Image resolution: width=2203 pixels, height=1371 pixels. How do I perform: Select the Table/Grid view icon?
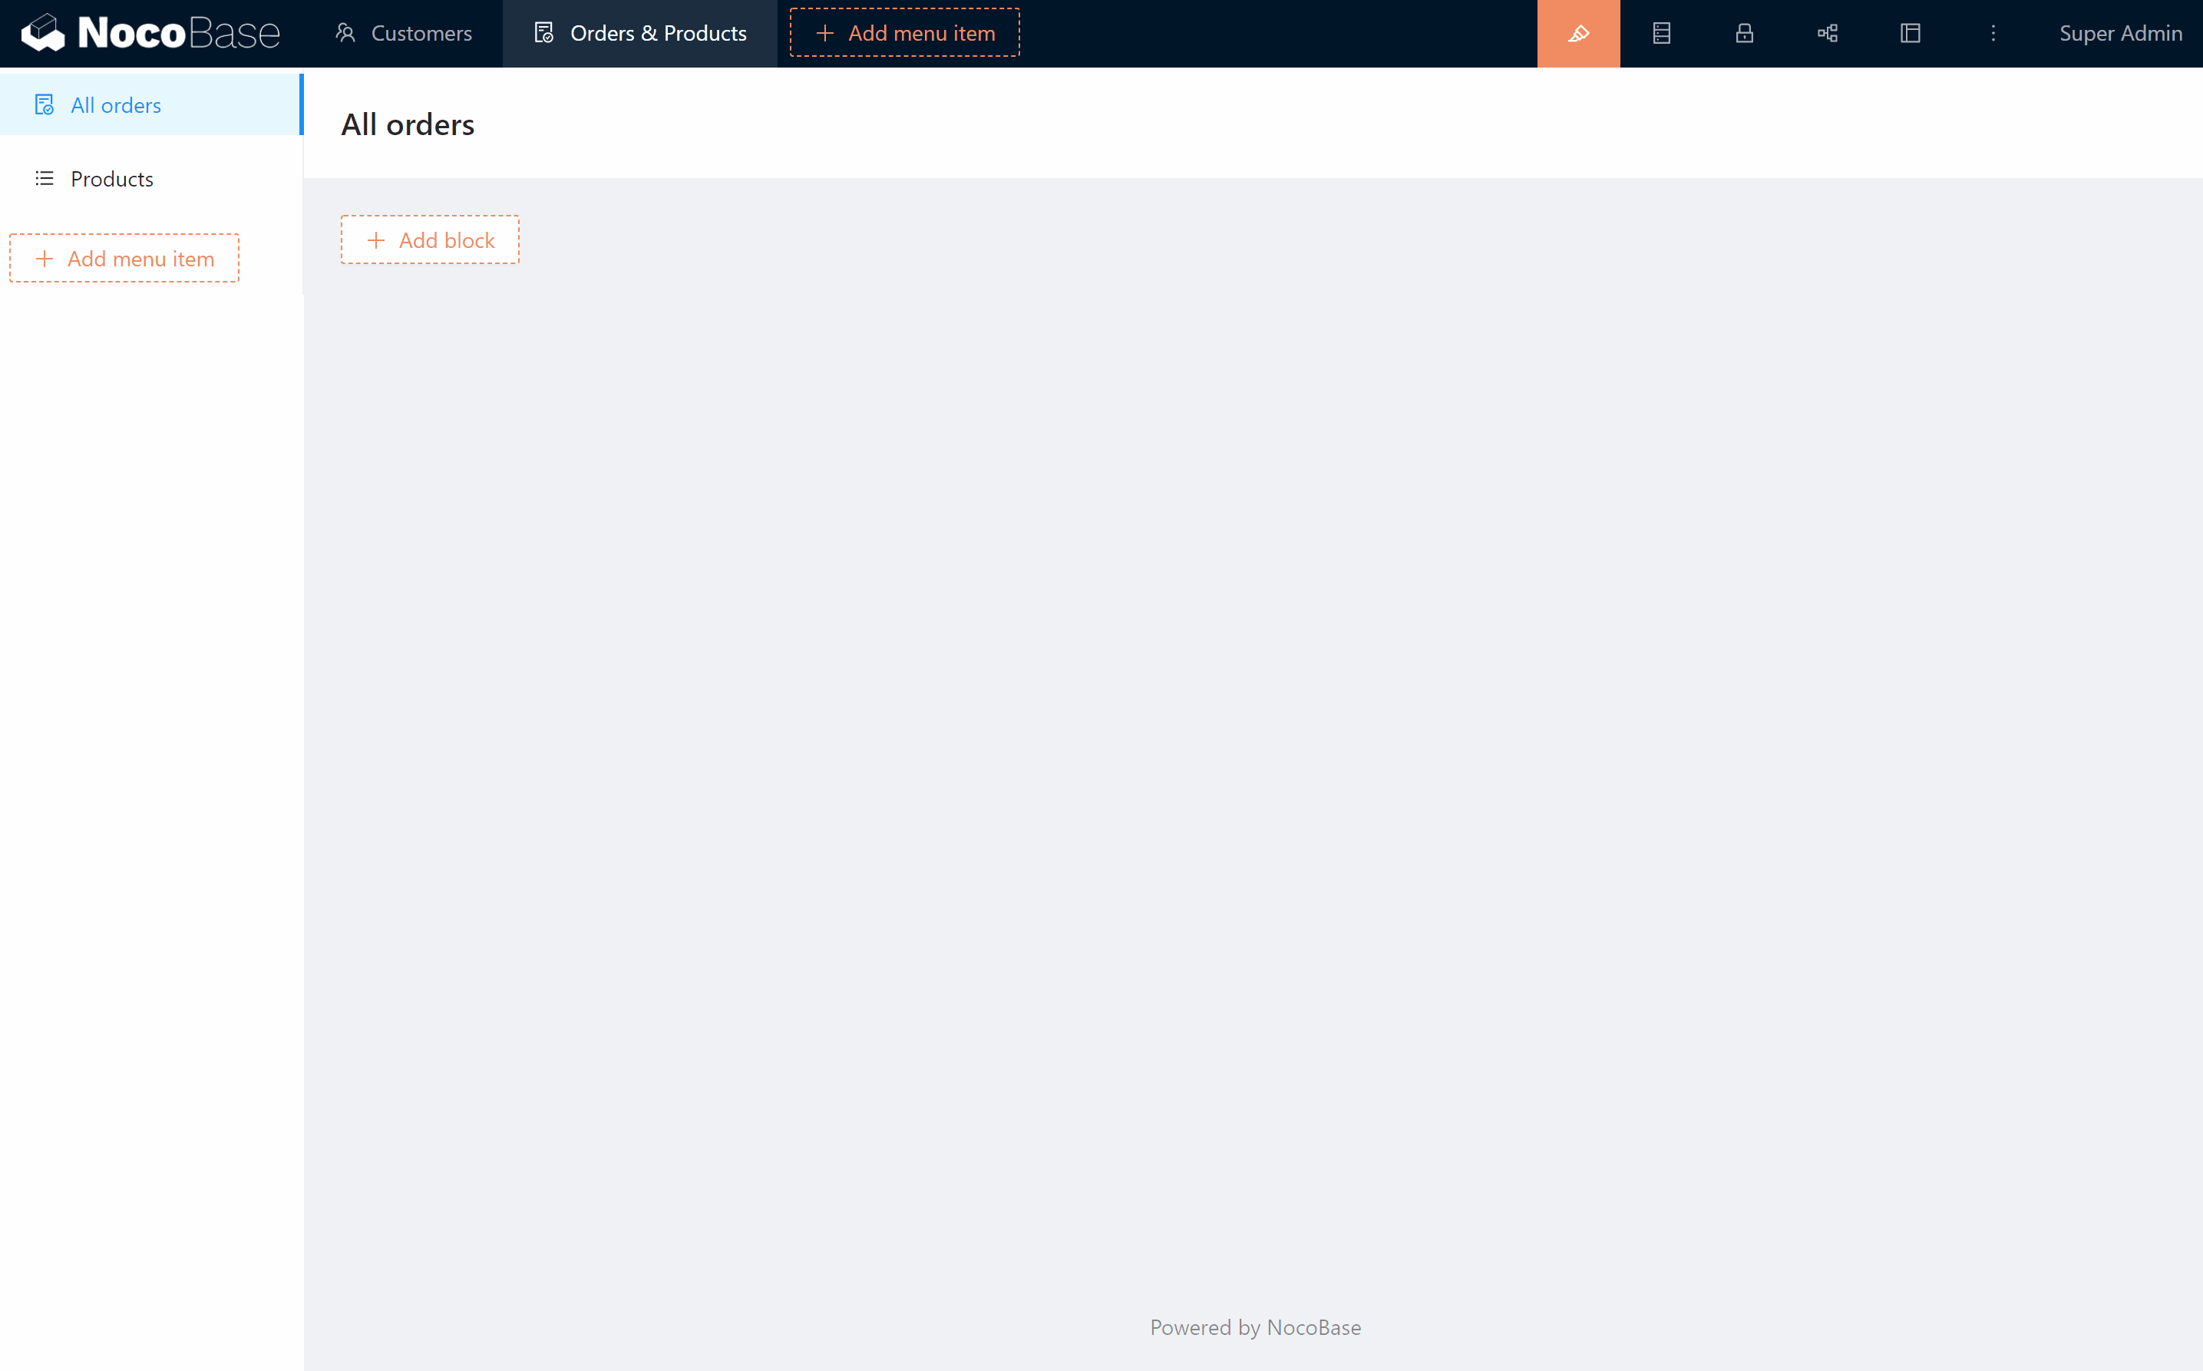pyautogui.click(x=1661, y=33)
